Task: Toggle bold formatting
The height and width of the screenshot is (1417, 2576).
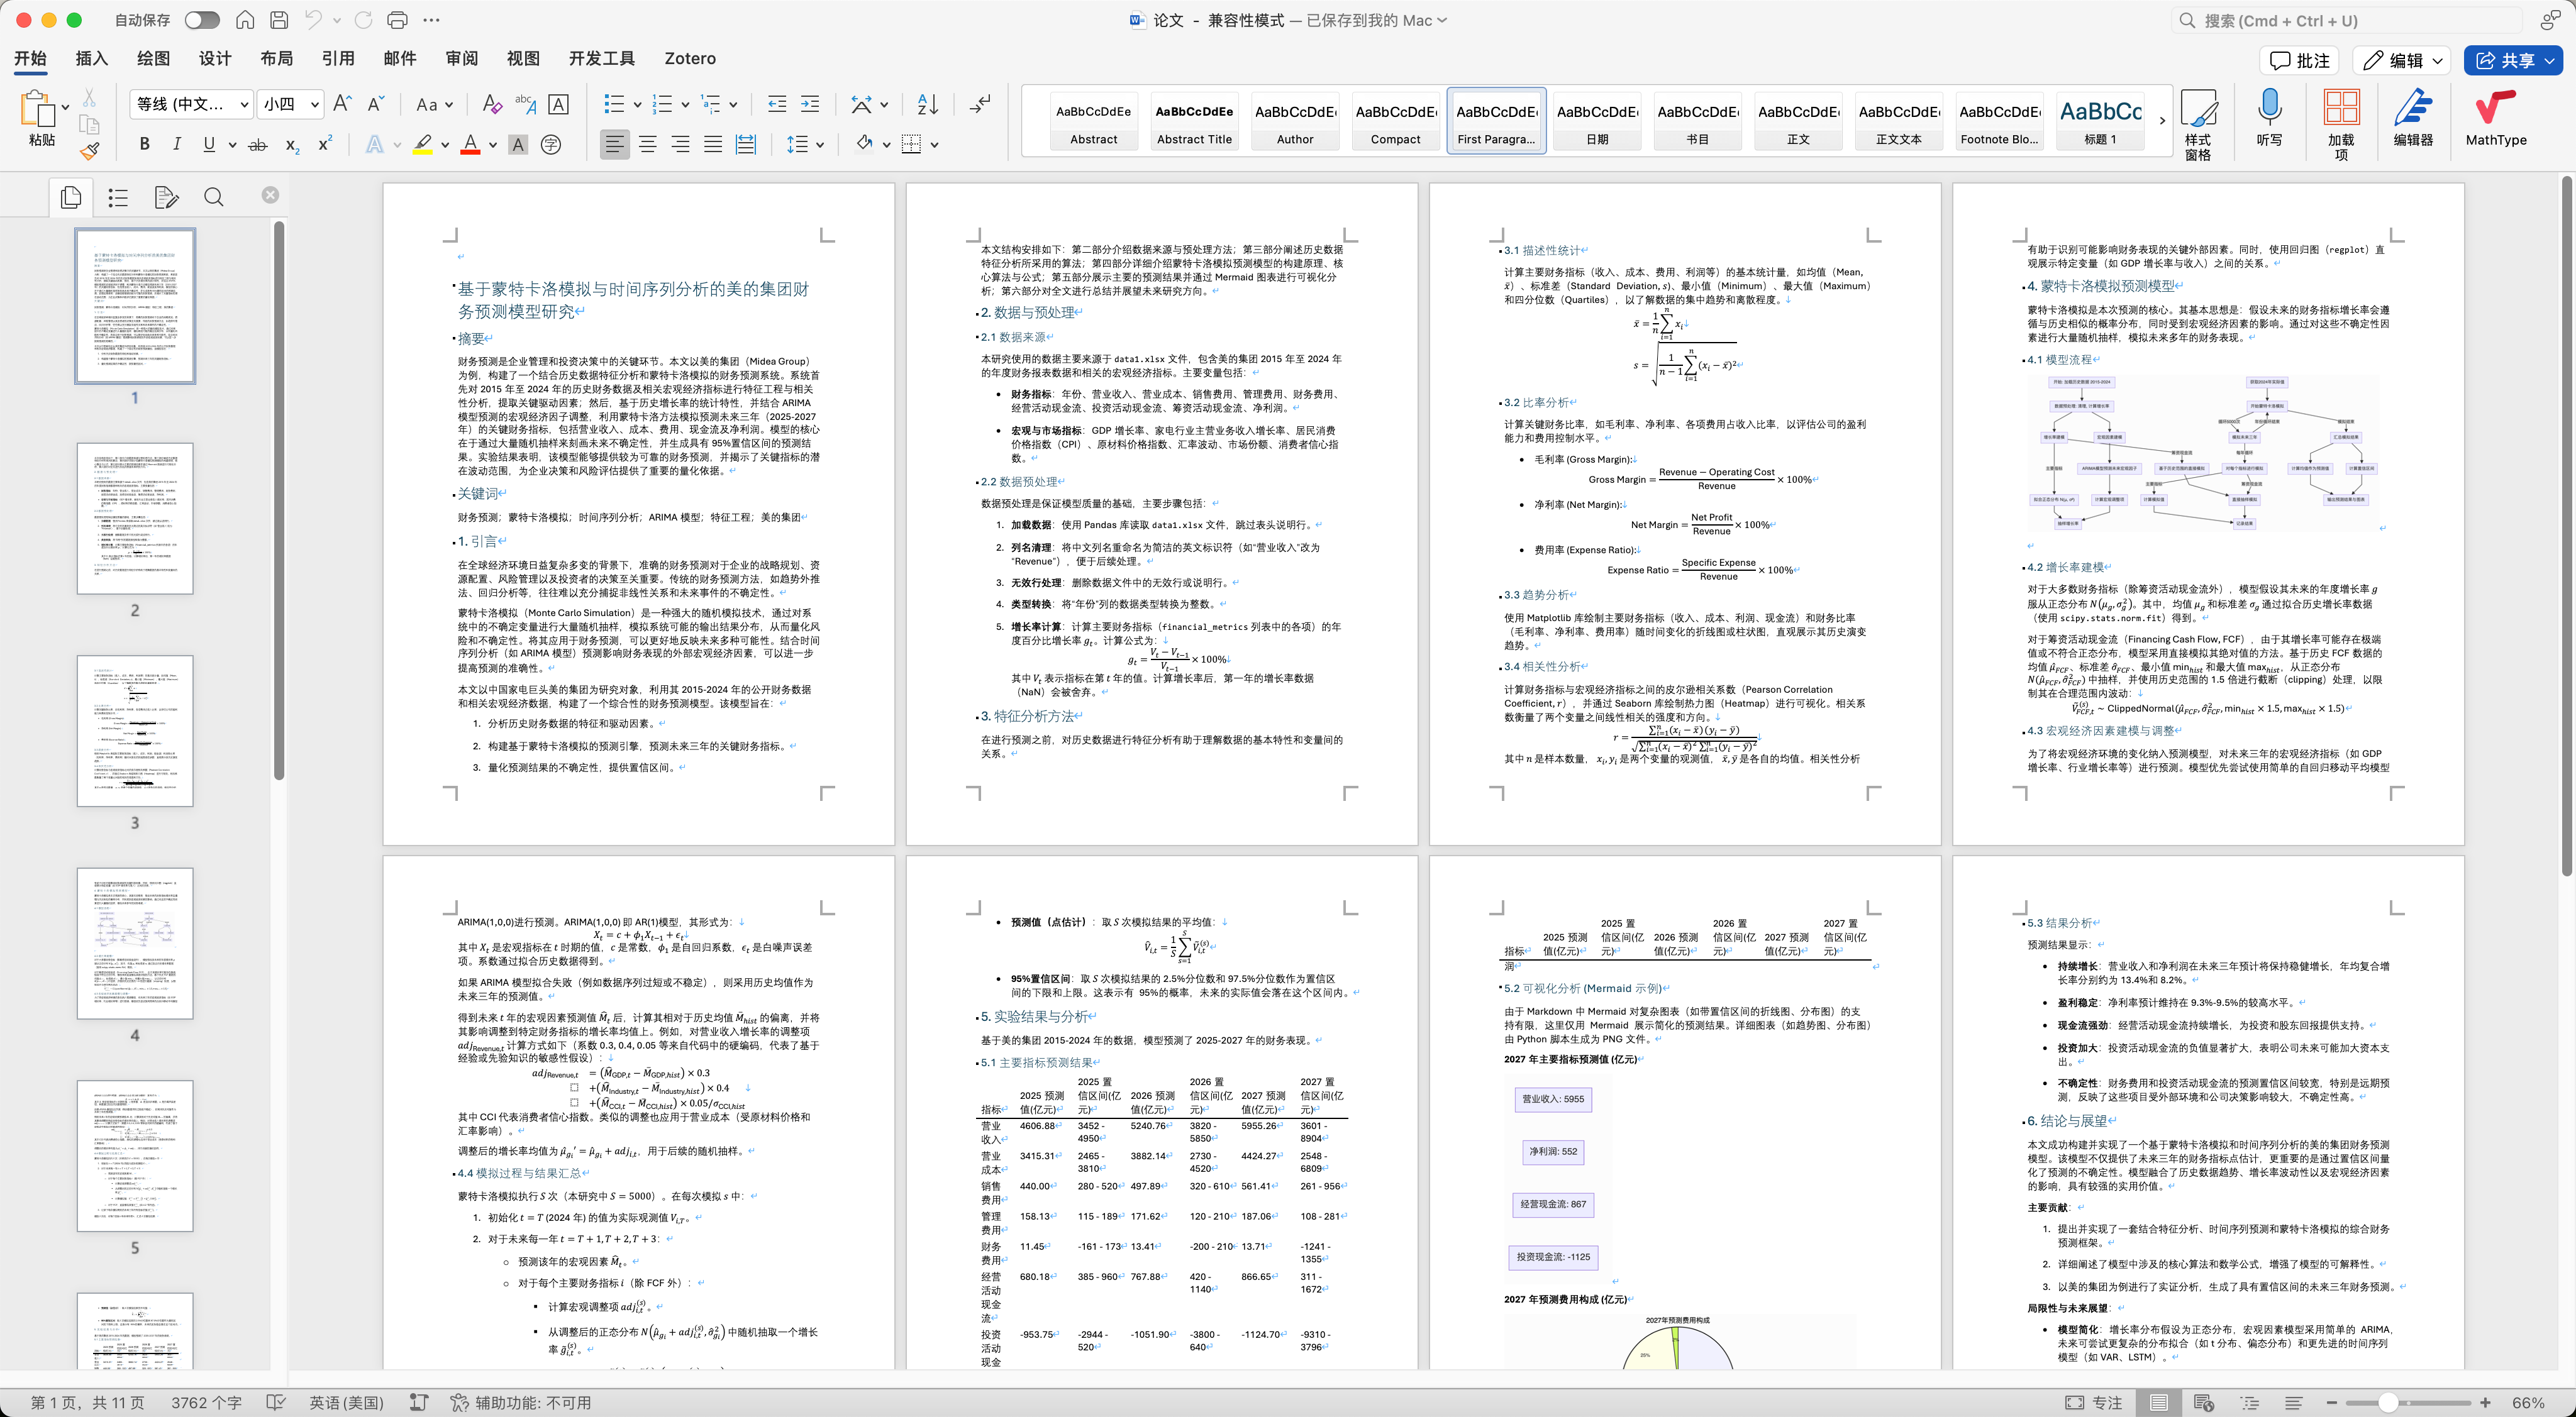Action: tap(145, 145)
